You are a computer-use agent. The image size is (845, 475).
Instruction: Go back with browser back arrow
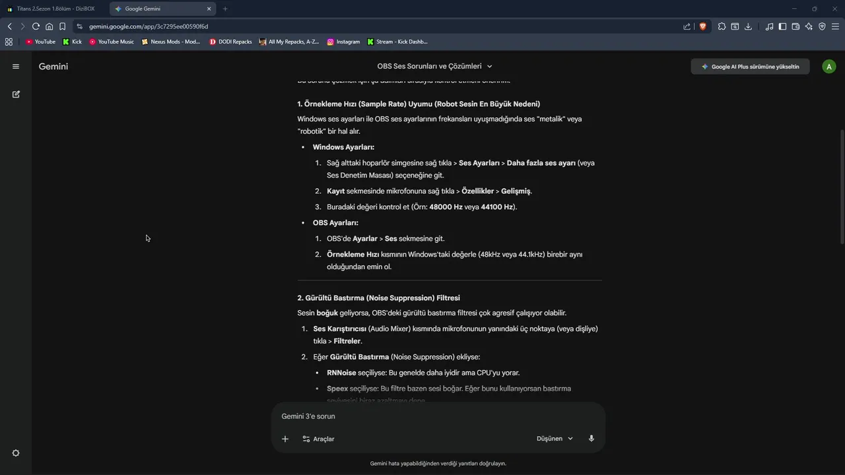(x=9, y=26)
